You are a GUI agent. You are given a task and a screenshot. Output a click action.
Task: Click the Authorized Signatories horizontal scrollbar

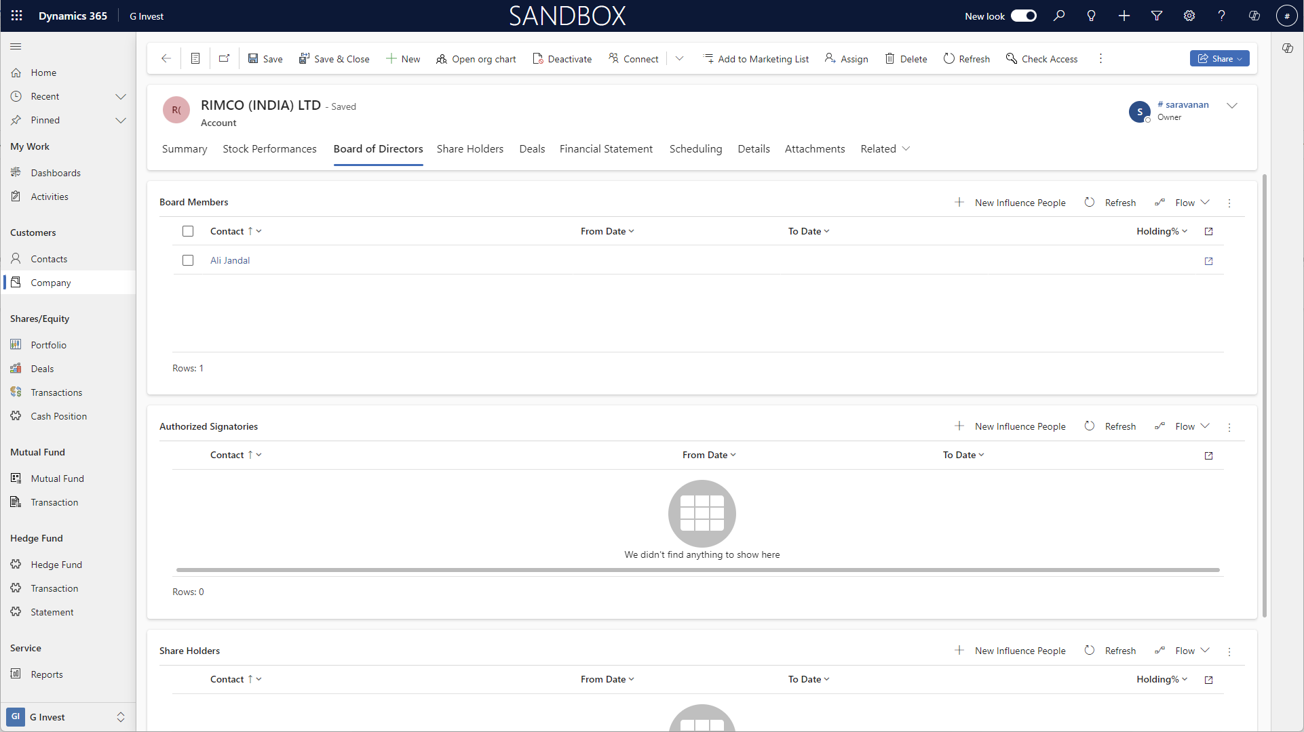tap(697, 570)
